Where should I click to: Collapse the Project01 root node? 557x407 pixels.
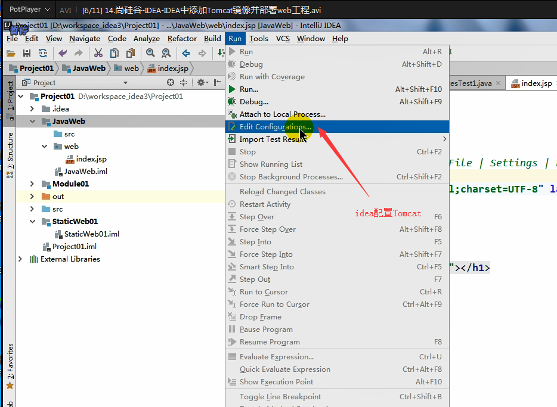click(x=21, y=96)
